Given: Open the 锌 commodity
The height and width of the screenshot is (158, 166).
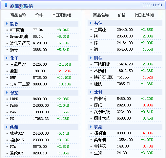Looking at the screenshot, I should 96,43.
